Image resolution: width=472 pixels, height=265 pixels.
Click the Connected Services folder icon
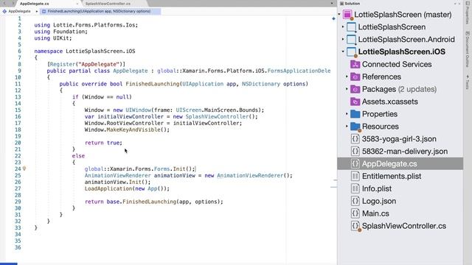355,64
